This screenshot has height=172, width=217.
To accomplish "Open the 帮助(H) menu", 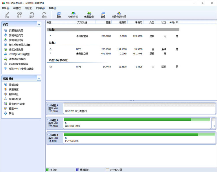I will 52,8.
